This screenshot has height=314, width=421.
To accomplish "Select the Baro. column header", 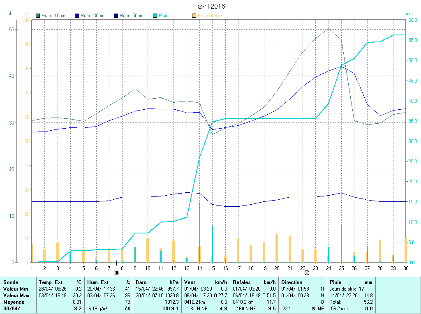I will point(142,282).
